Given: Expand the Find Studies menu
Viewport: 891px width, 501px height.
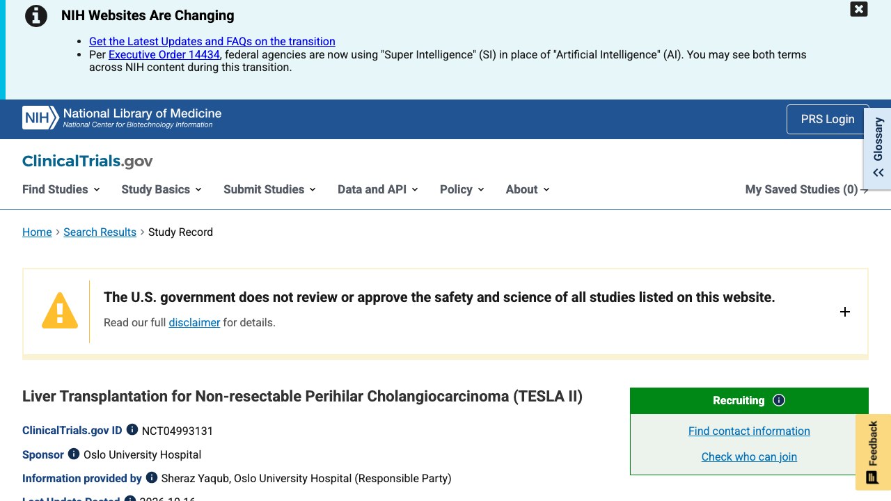Looking at the screenshot, I should (61, 189).
